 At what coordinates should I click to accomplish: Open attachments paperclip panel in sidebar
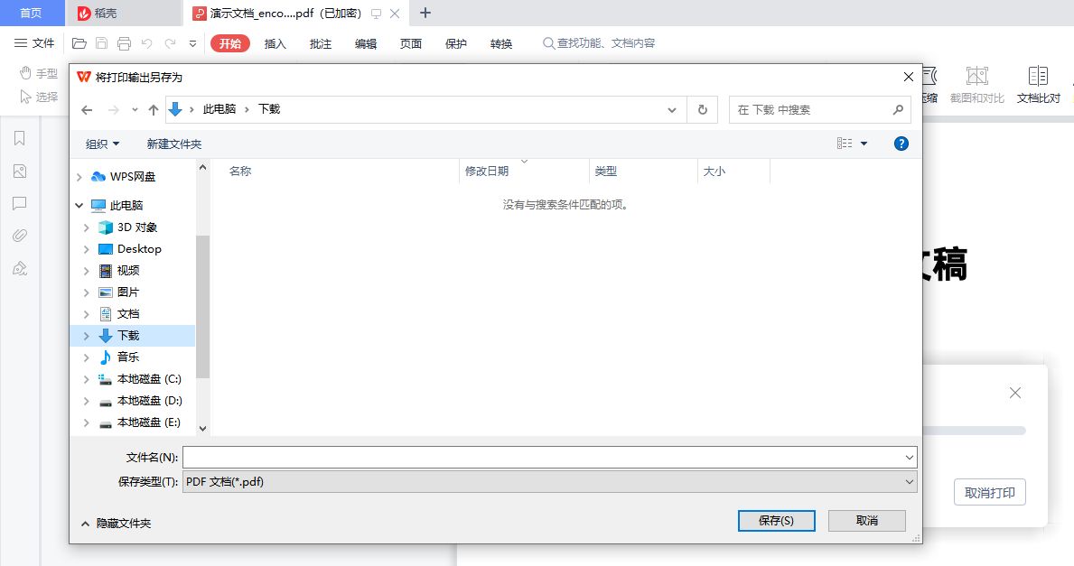pyautogui.click(x=20, y=236)
